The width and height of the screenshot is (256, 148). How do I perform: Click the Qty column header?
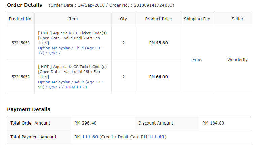123,19
